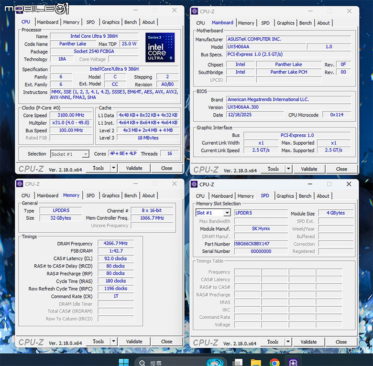Viewport: 373px width, 366px height.
Task: Open Memory tab in the top-left CPU window
Action: (x=71, y=22)
